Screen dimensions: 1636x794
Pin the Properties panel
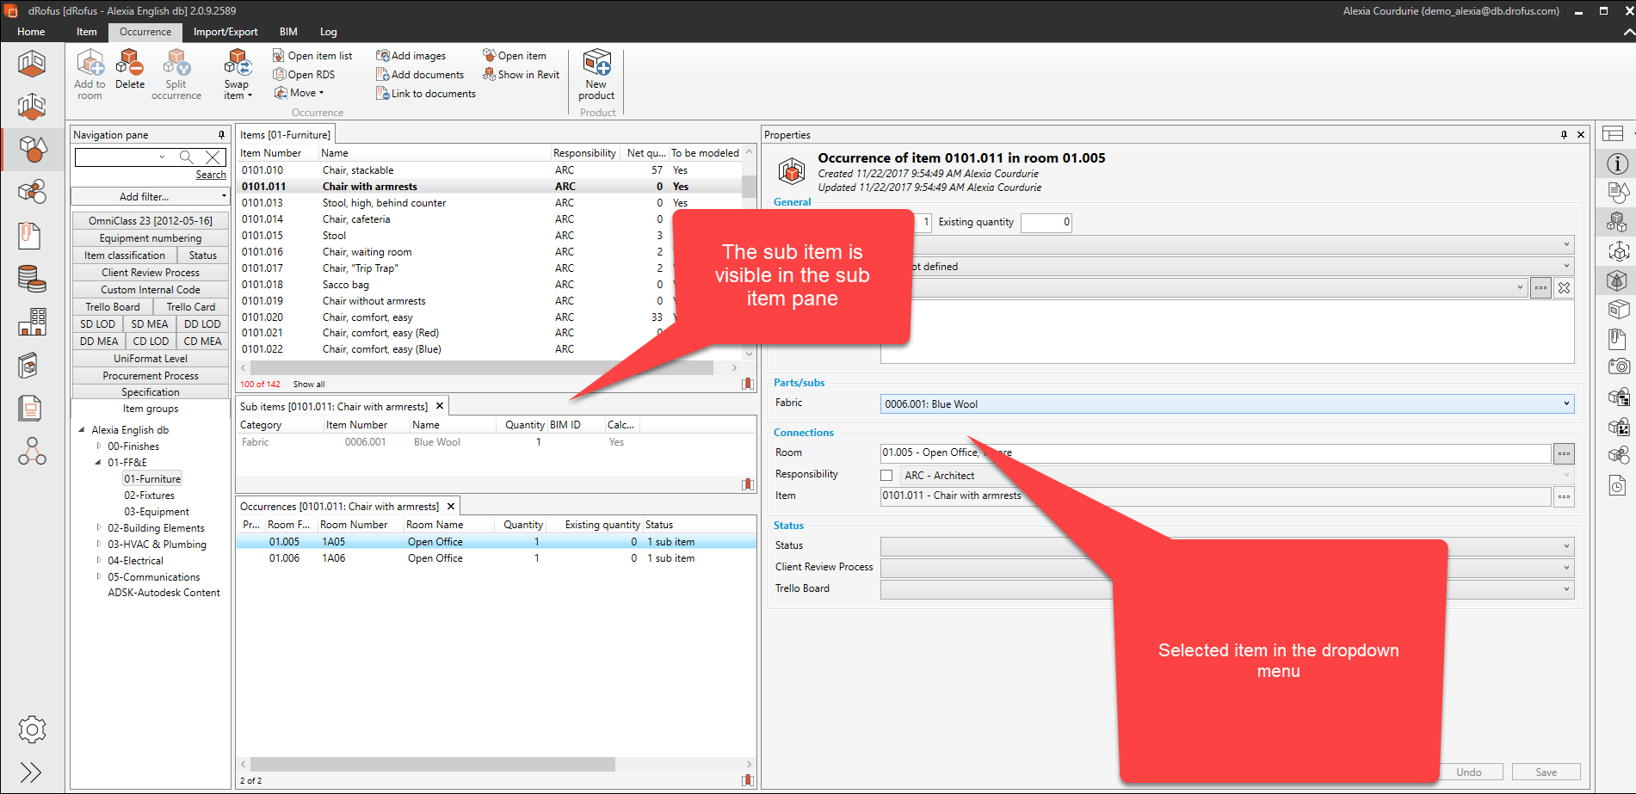1564,135
